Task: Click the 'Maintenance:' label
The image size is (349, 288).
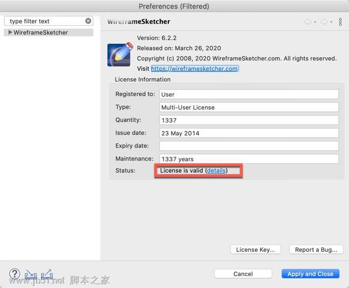Action: [x=134, y=159]
